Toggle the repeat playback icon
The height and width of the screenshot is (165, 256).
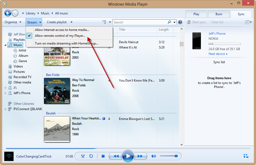tap(91, 156)
